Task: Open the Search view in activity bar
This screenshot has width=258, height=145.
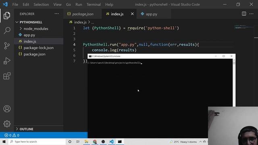Action: [x=7, y=31]
